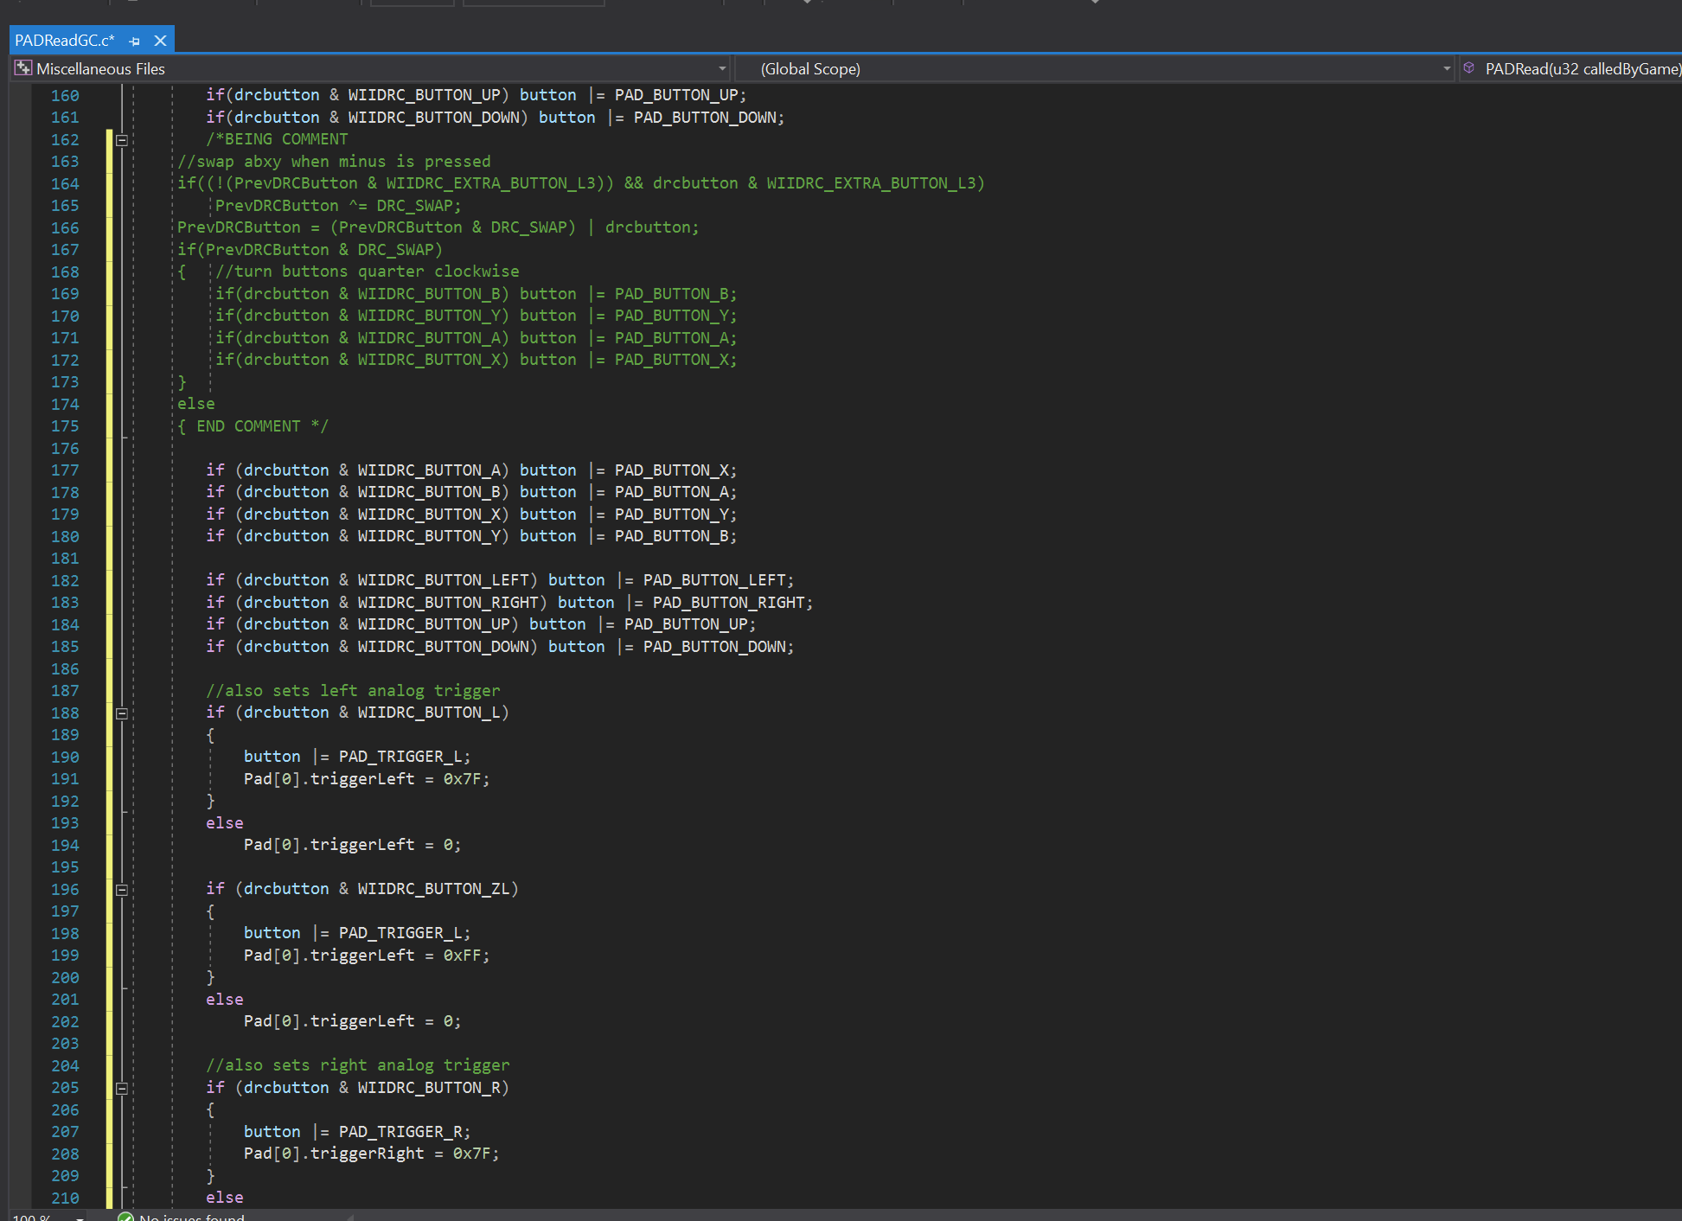Click WIIDRC_BUTTON_Y on line 180
Image resolution: width=1682 pixels, height=1221 pixels.
[428, 536]
